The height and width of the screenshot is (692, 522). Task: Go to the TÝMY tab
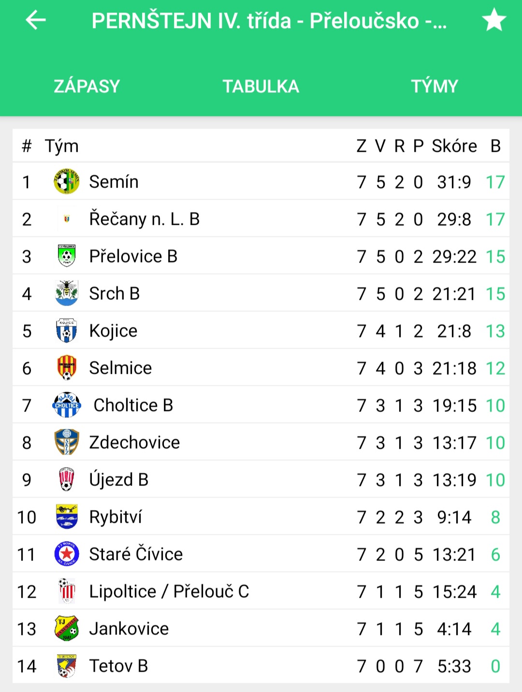click(x=435, y=86)
